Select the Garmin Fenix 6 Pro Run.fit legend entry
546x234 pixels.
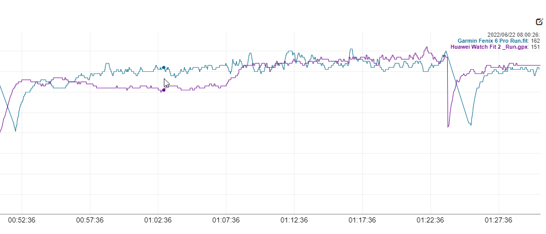[493, 41]
